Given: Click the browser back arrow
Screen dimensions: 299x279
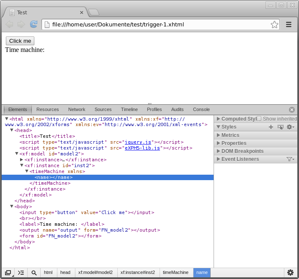Looking at the screenshot, I should 9,24.
